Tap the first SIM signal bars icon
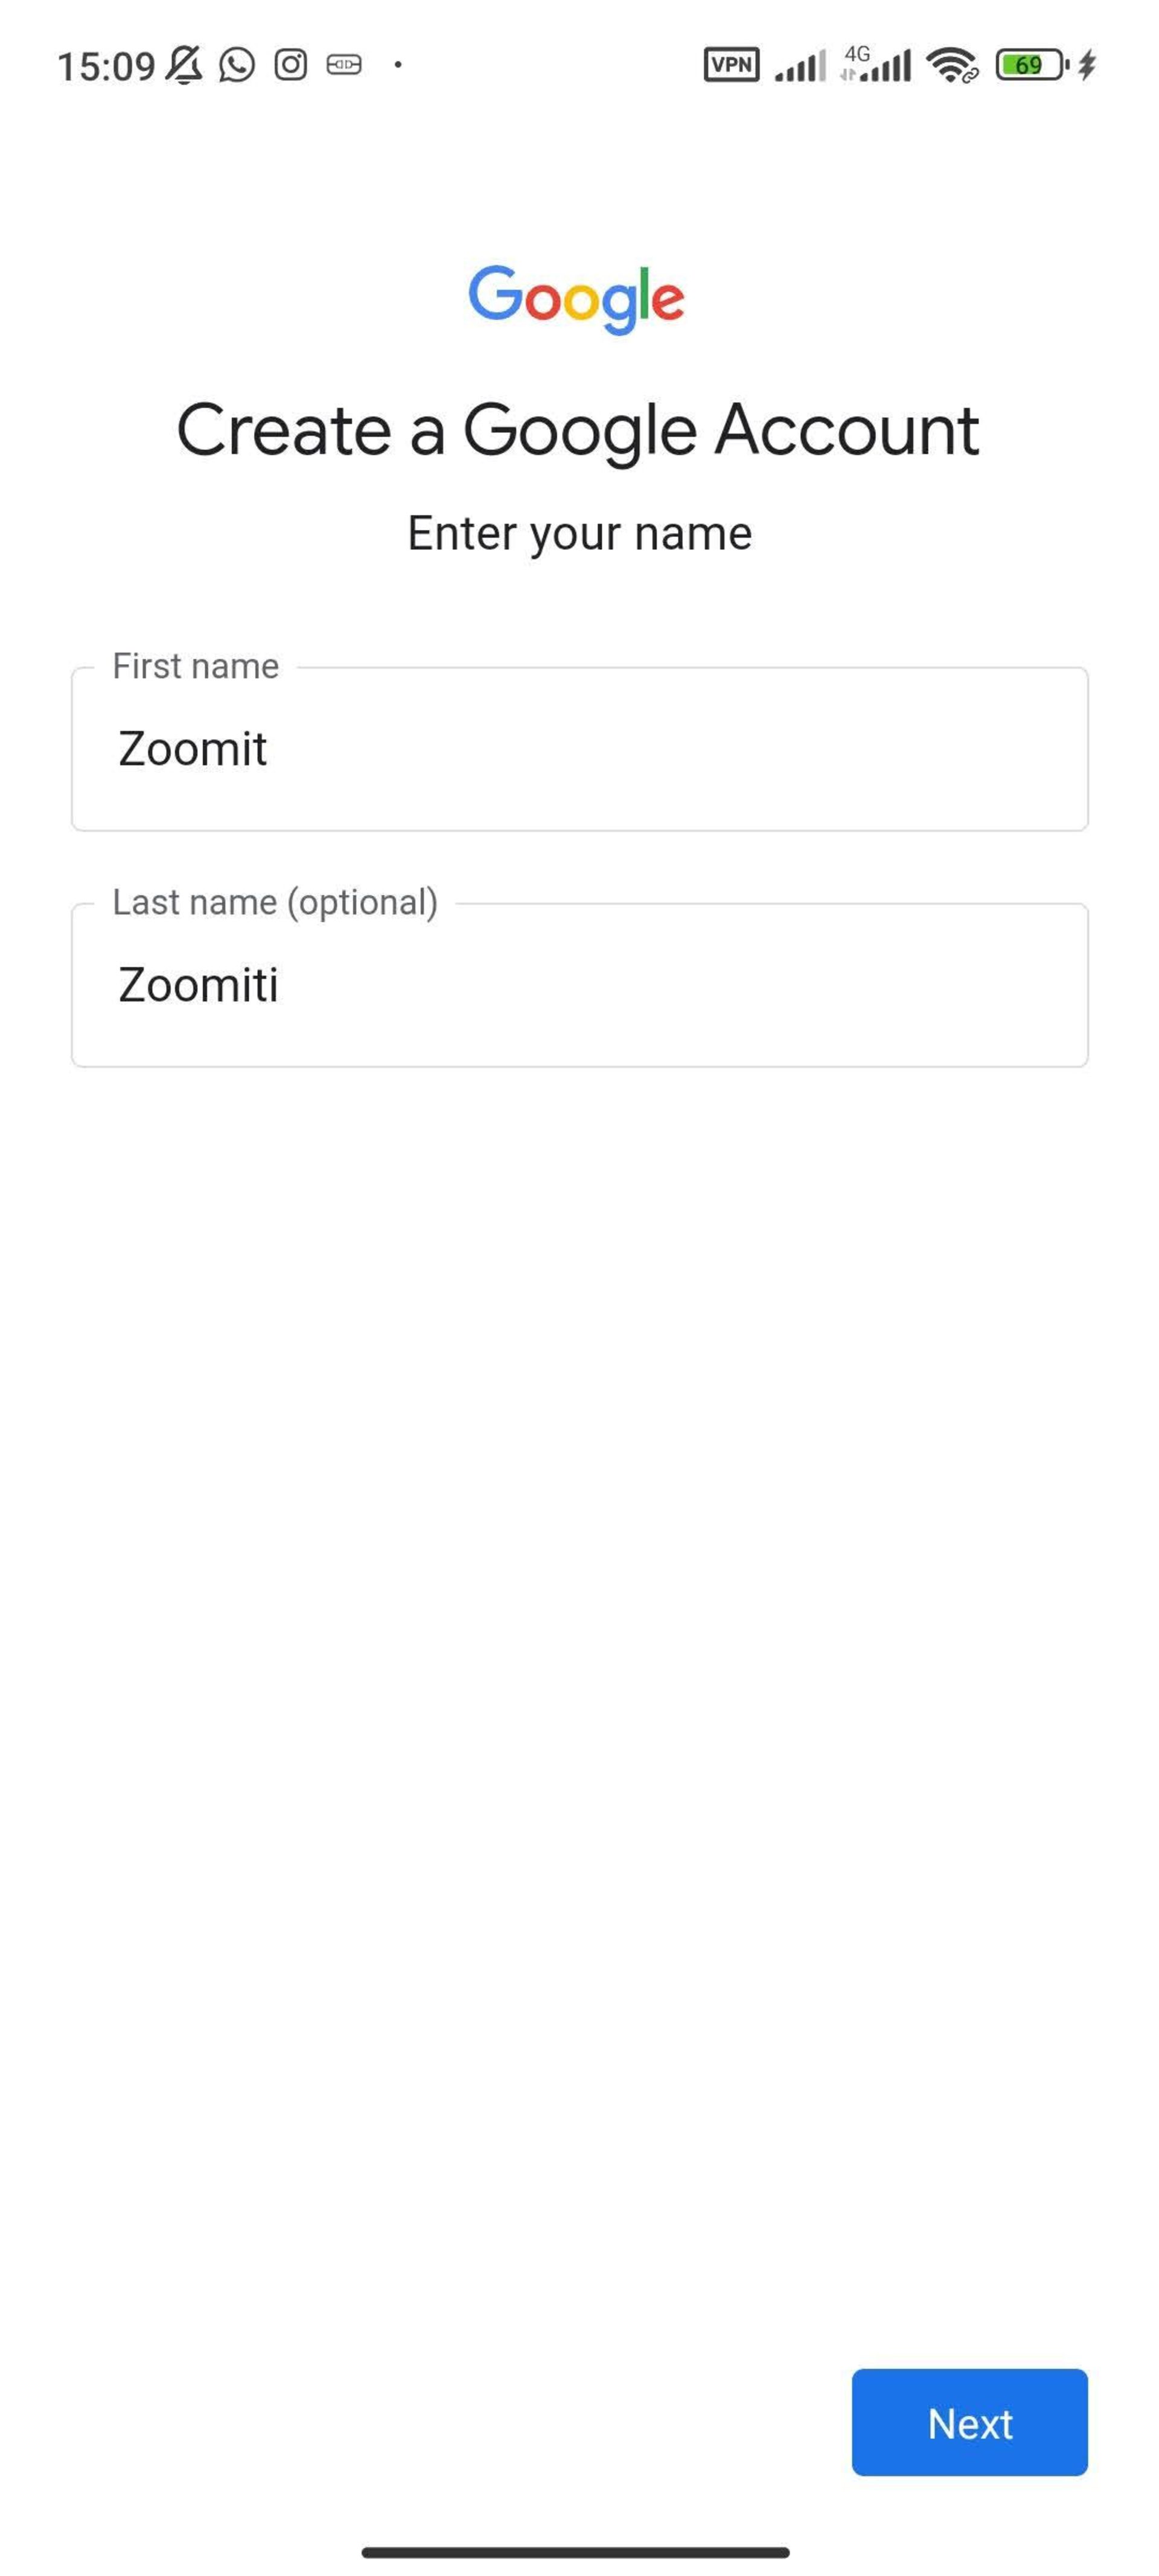The width and height of the screenshot is (1159, 2576). (800, 65)
